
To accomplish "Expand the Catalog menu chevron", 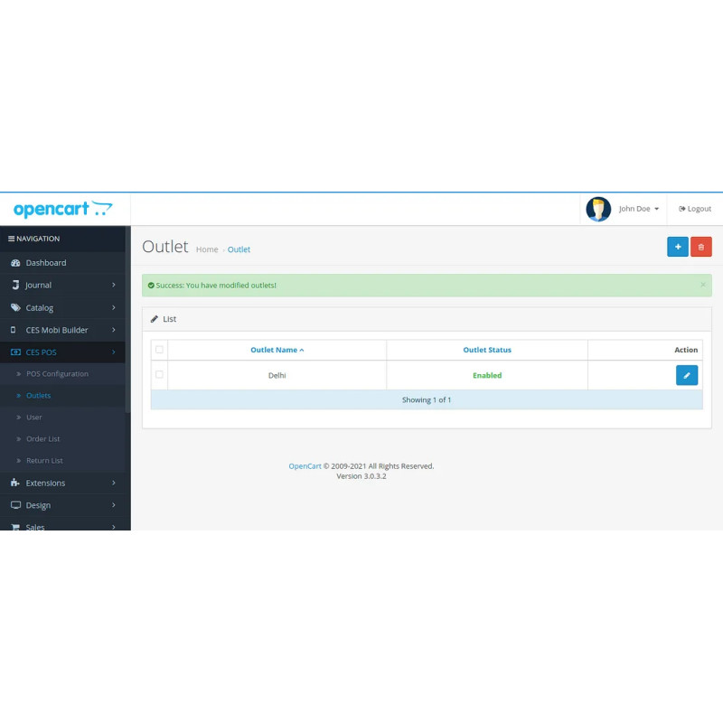I will tap(114, 307).
